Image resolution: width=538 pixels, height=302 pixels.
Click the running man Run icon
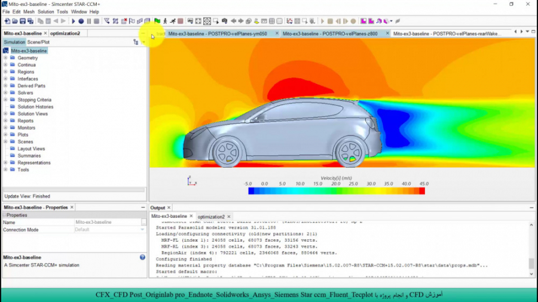point(173,21)
